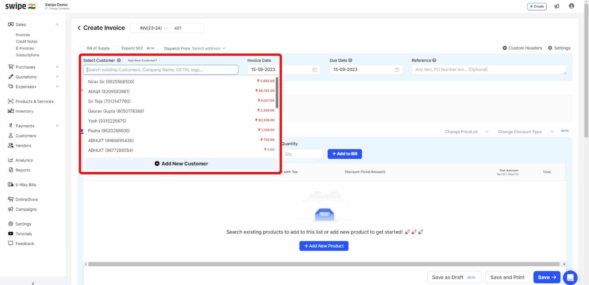Click the Expenses+ tag icon
The image size is (589, 285).
pyautogui.click(x=11, y=86)
